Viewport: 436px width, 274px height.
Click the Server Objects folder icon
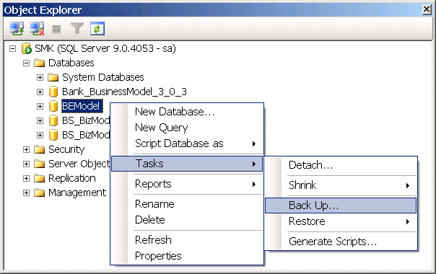(39, 164)
